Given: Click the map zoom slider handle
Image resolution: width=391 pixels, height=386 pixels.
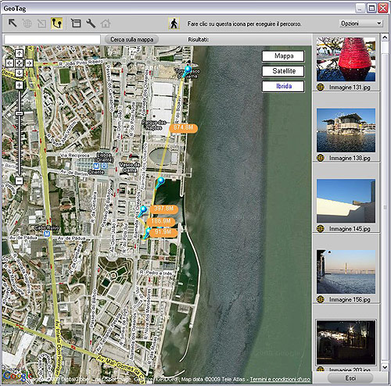Looking at the screenshot, I should (x=19, y=113).
